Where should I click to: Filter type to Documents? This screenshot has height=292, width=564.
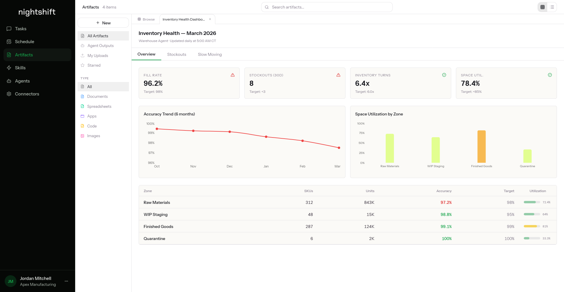tap(103, 96)
